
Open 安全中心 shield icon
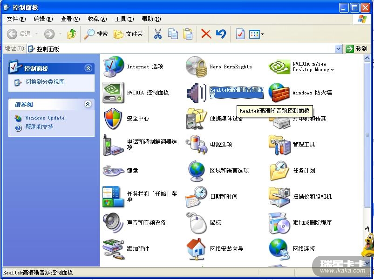pos(113,119)
